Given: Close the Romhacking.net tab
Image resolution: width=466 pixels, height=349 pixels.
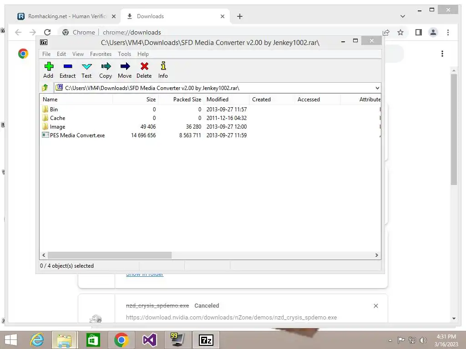Looking at the screenshot, I should pyautogui.click(x=113, y=16).
